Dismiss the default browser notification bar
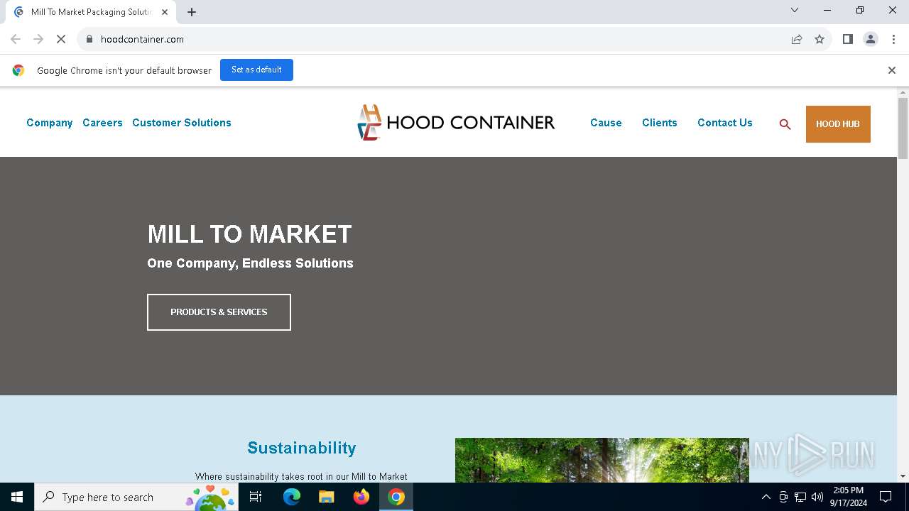This screenshot has height=511, width=909. (892, 70)
